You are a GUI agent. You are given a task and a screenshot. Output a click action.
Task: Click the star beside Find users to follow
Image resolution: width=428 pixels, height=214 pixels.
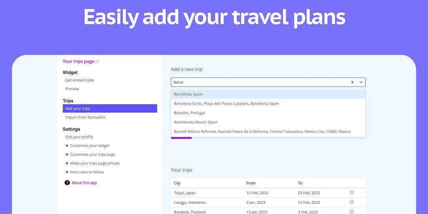point(67,172)
